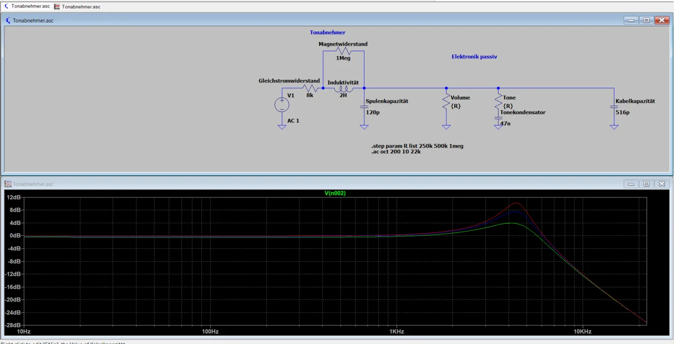Viewport: 674px width, 344px height.
Task: Click the ground symbol below V1
Action: tap(282, 127)
